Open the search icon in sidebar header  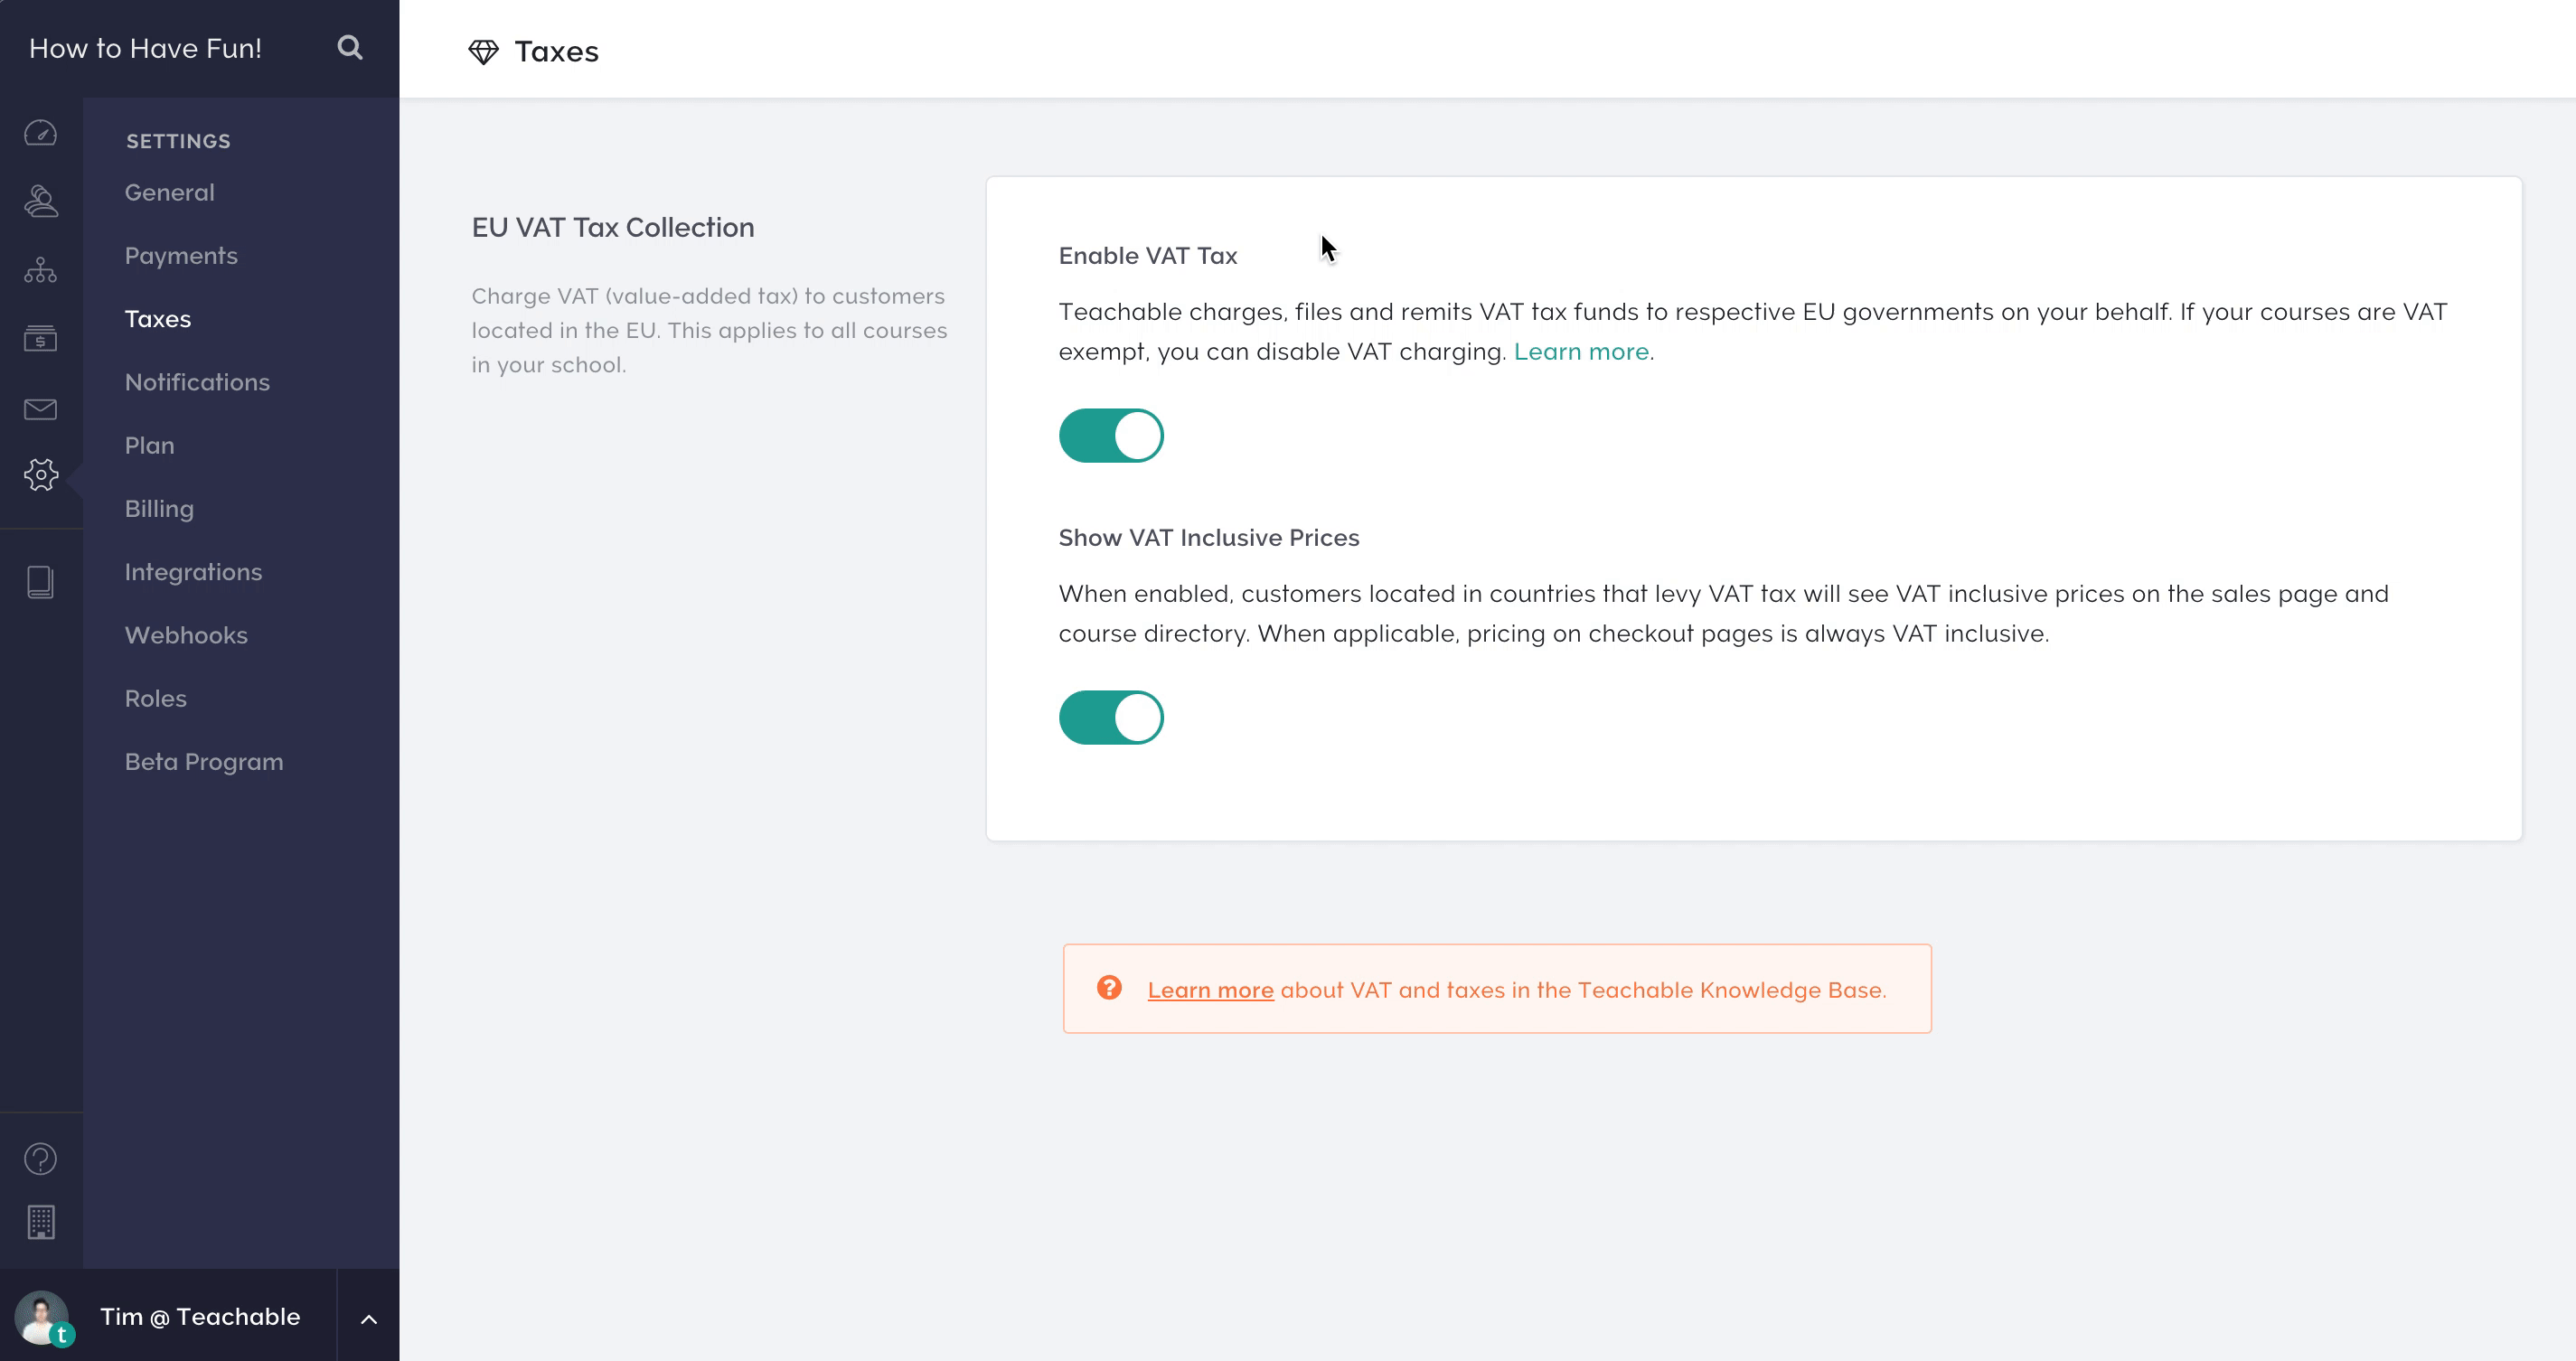(349, 48)
